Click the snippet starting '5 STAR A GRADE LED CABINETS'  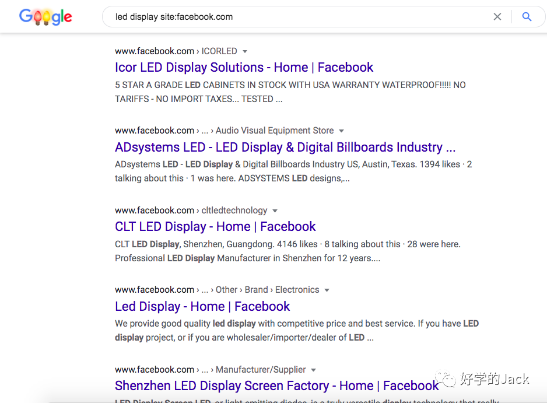point(290,92)
